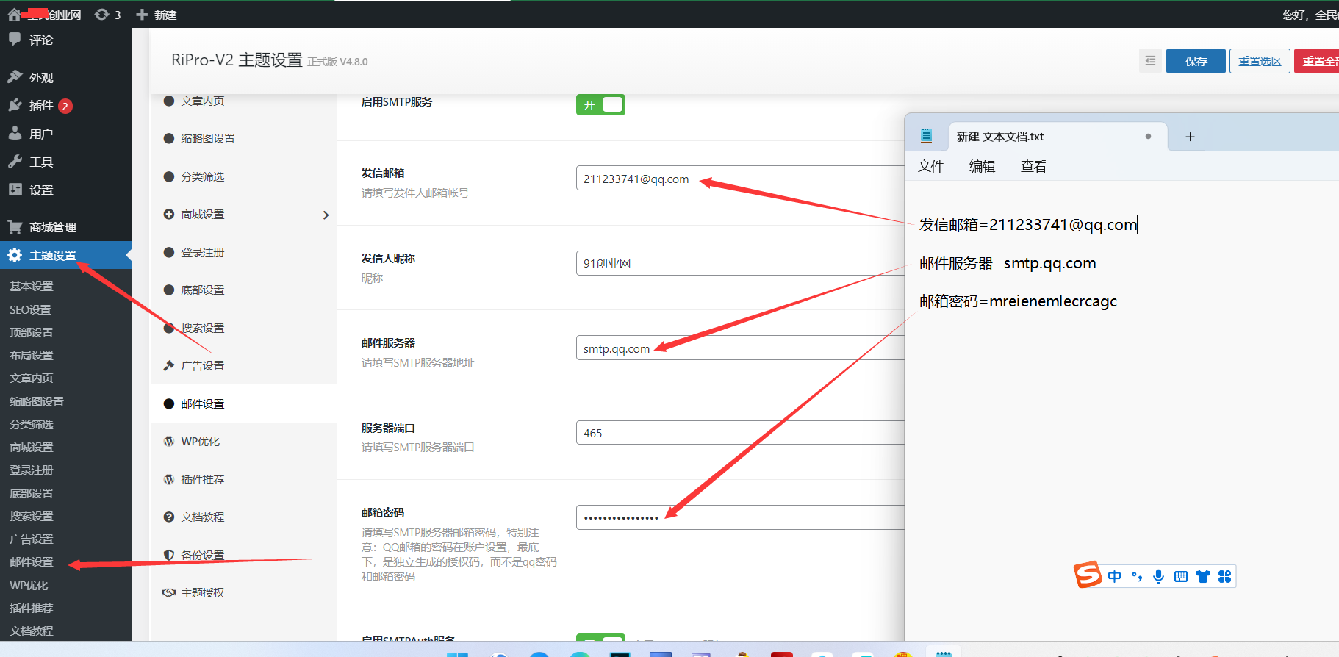Click the updates refresh icon showing 3
This screenshot has width=1339, height=657.
(101, 15)
